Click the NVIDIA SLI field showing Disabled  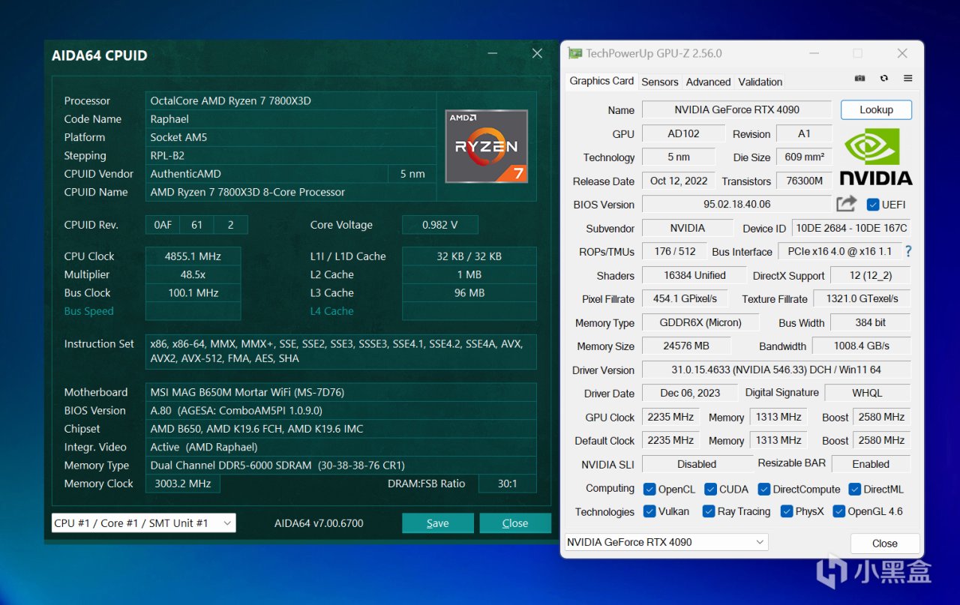pyautogui.click(x=697, y=464)
